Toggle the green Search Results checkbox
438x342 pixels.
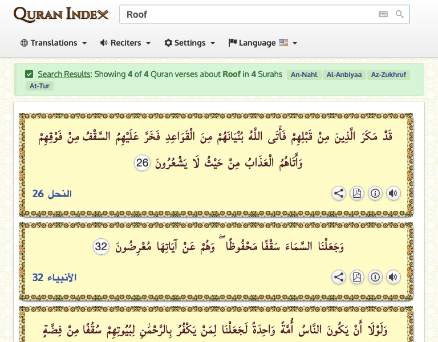coord(29,74)
